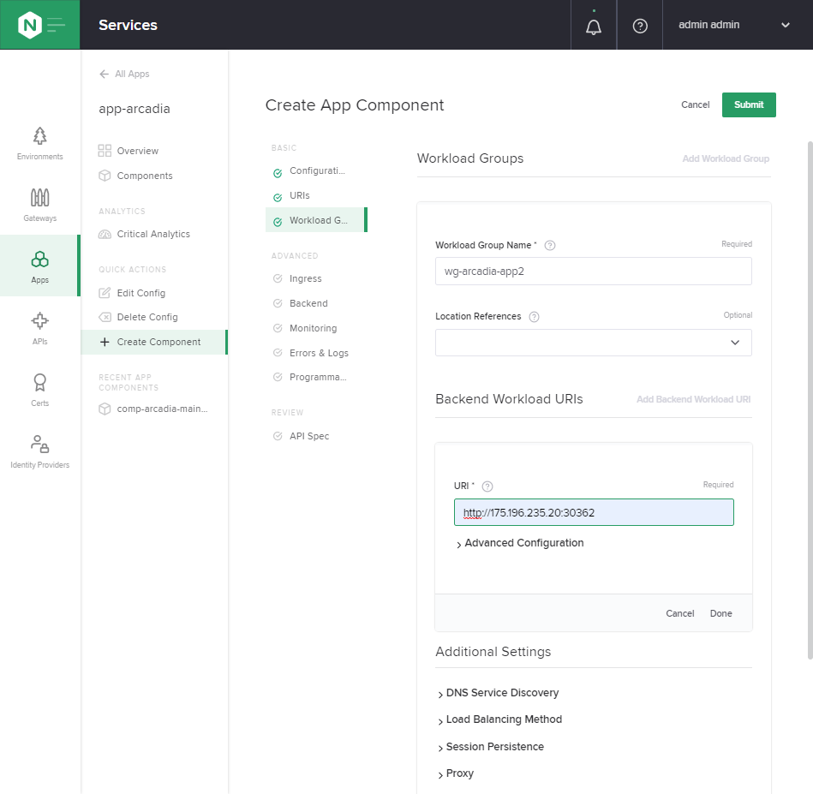Open Certs in the sidebar

tap(40, 391)
